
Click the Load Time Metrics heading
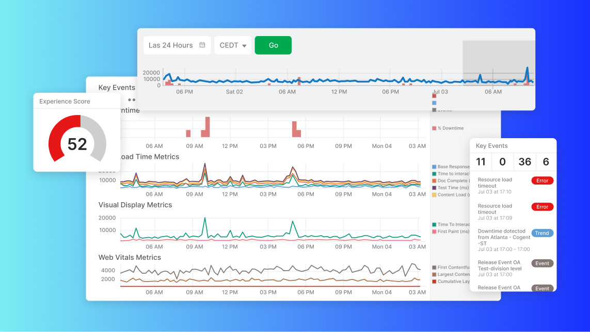[x=150, y=157]
